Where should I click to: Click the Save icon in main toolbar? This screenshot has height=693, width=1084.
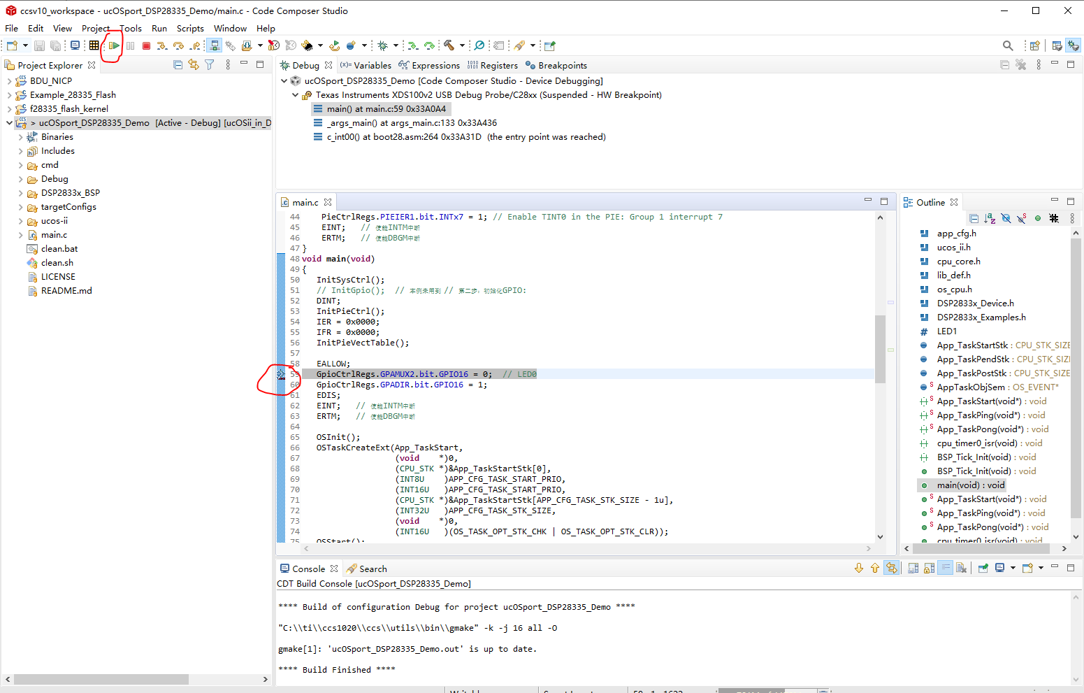tap(39, 45)
